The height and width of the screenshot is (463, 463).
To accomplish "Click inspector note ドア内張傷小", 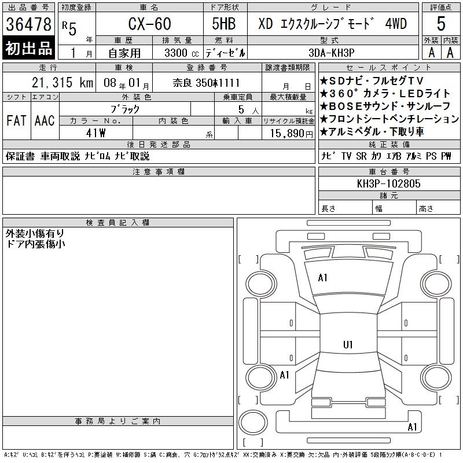I will (x=35, y=244).
